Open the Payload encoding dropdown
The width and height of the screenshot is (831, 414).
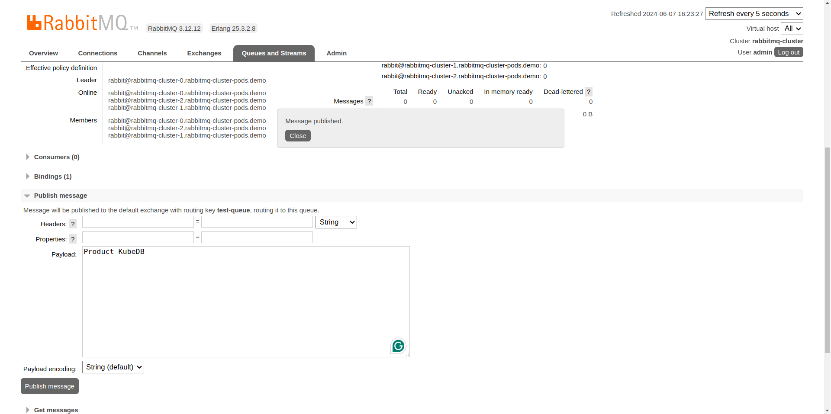[x=113, y=367]
